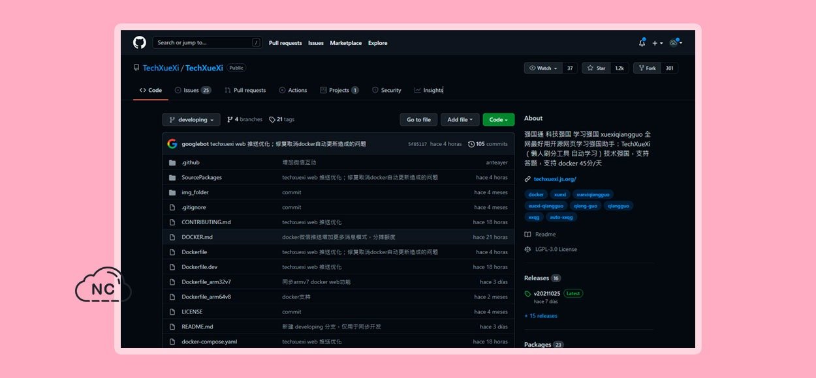Open the Projects tab

(339, 90)
